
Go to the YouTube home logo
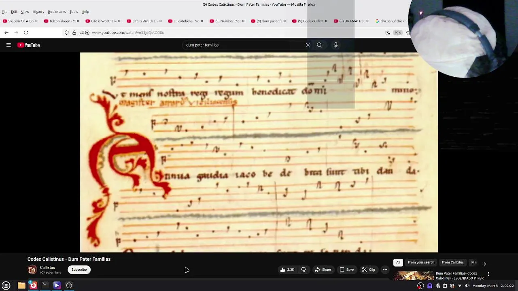[28, 45]
